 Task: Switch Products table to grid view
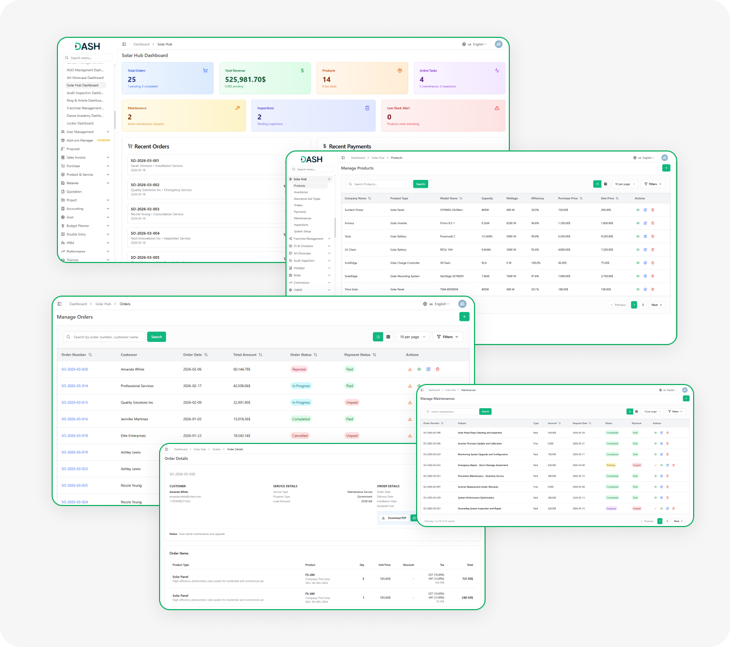[x=605, y=184]
